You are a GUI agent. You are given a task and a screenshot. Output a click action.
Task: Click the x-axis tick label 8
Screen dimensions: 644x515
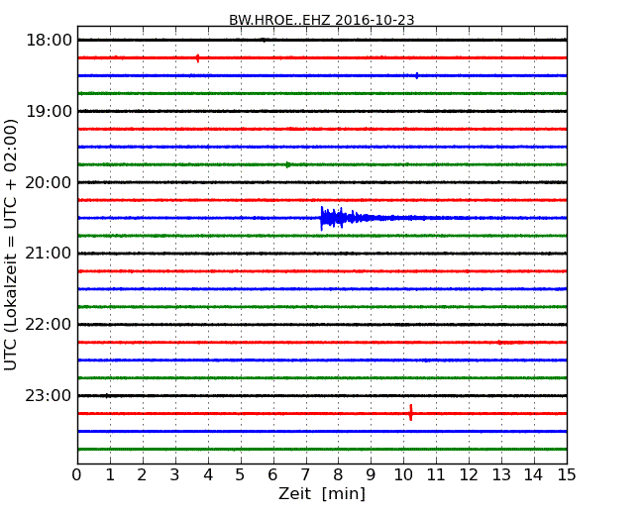click(338, 474)
